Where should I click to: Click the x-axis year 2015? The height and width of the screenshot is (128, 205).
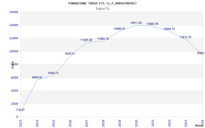(x=54, y=123)
